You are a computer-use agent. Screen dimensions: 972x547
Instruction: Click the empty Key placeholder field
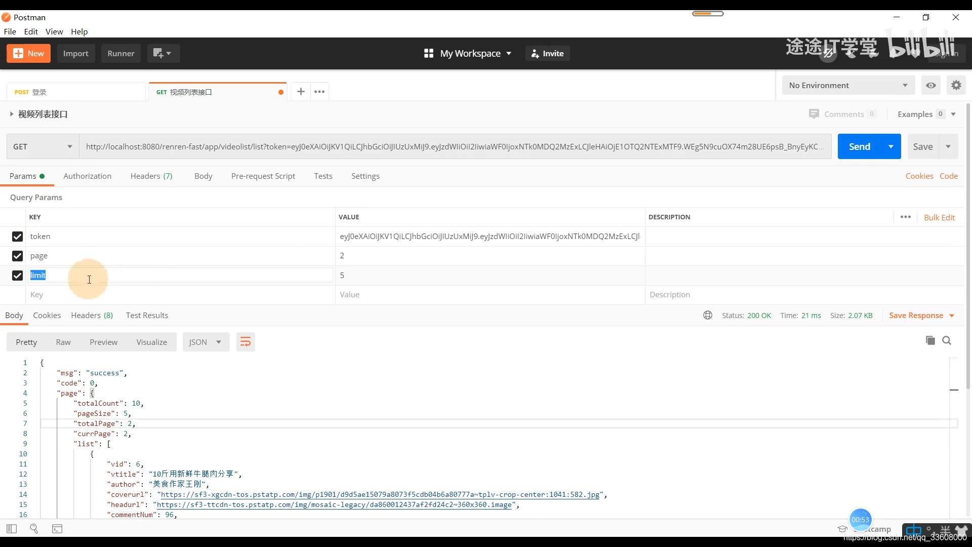tap(180, 295)
